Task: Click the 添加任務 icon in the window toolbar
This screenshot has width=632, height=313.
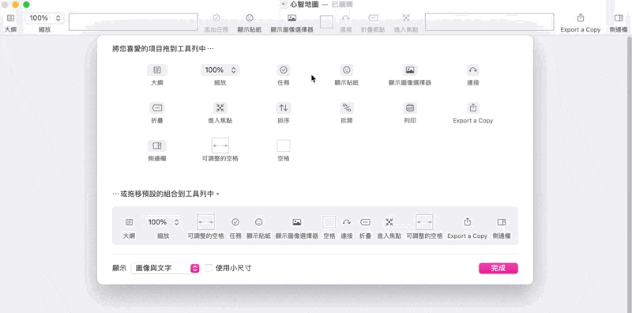Action: pos(216,17)
